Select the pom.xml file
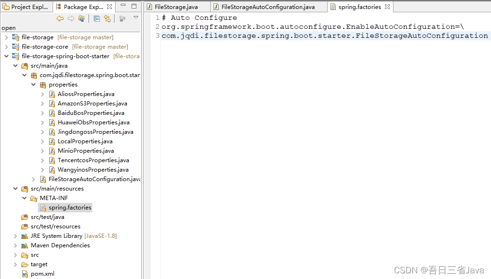The width and height of the screenshot is (491, 279). click(x=43, y=273)
